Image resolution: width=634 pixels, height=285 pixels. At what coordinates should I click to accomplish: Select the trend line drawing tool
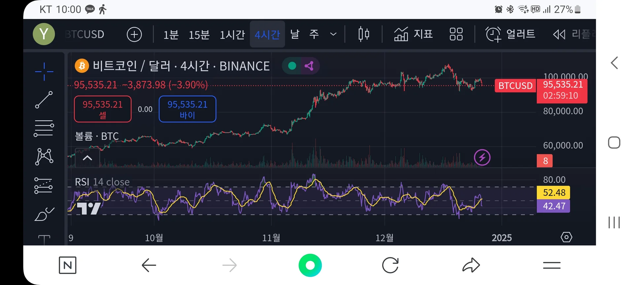coord(44,100)
